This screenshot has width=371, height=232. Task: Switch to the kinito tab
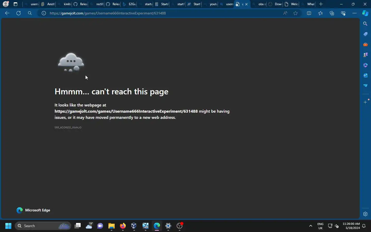tap(64, 4)
